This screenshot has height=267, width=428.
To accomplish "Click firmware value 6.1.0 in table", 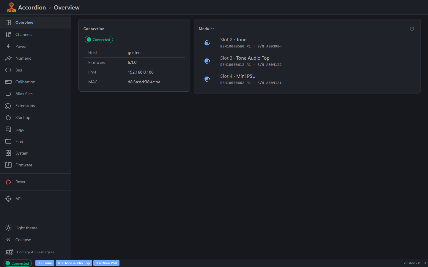I will [x=132, y=62].
